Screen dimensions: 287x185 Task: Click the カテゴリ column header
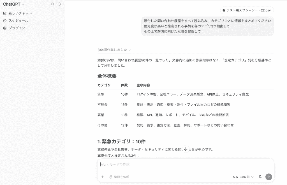104,85
